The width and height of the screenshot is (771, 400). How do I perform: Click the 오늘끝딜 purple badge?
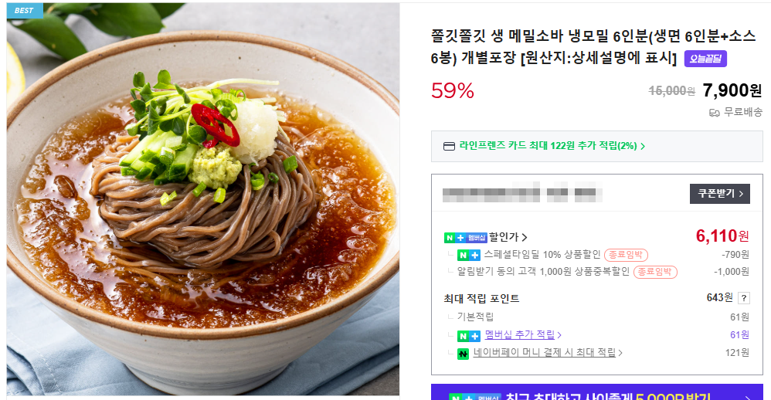(705, 59)
